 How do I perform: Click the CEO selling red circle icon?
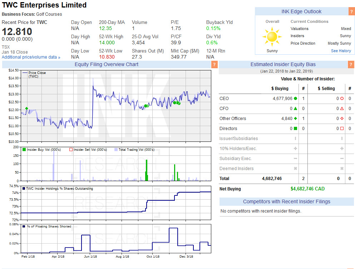click(x=342, y=98)
